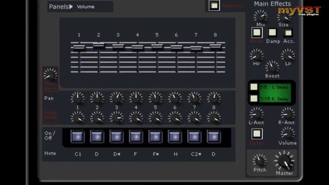The width and height of the screenshot is (329, 185).
Task: Click the red-outlined knob above the Pan label
Action: [x=50, y=75]
